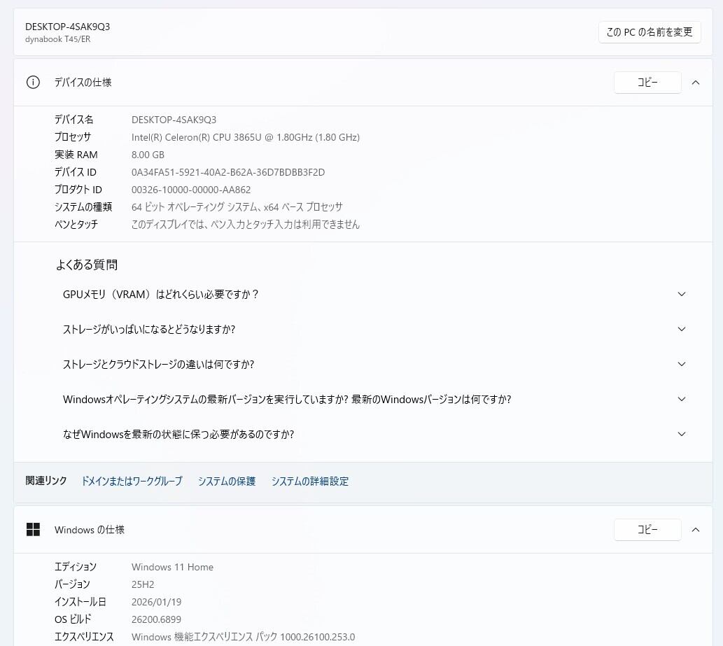Expand the ストレージがいっぱいになると question chevron

pos(682,330)
